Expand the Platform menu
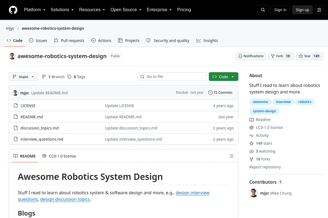This screenshot has height=218, width=328. pos(35,10)
